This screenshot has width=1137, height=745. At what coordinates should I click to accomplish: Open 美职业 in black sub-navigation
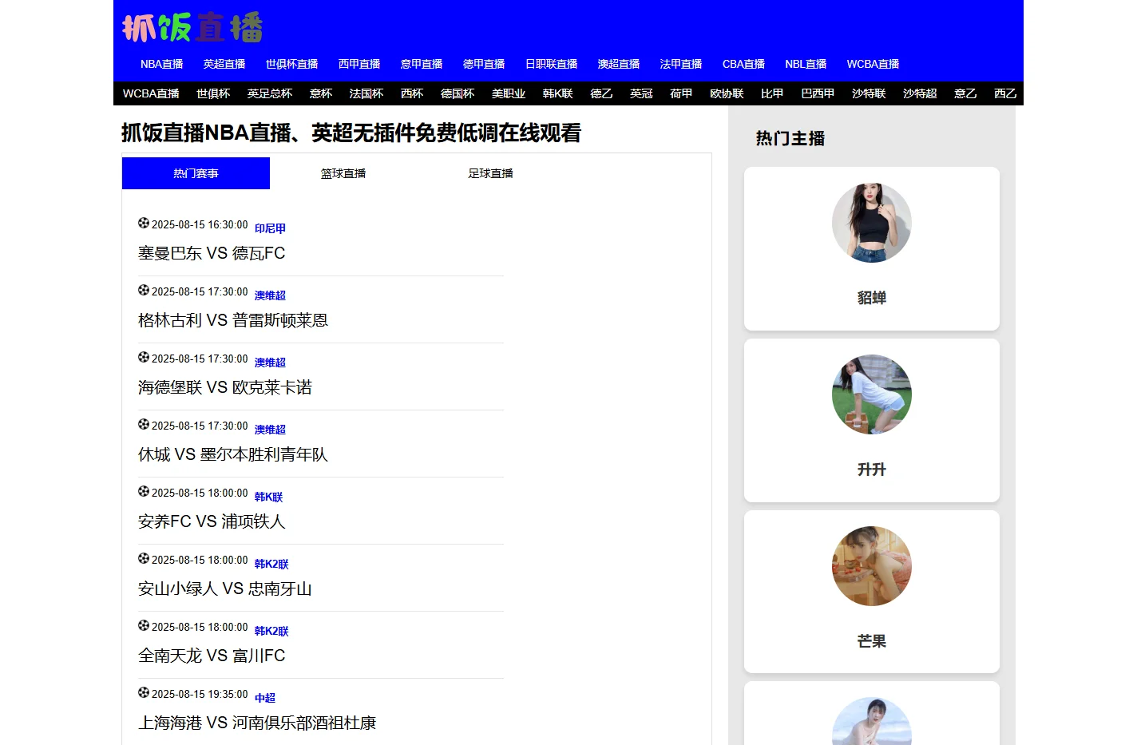point(509,93)
